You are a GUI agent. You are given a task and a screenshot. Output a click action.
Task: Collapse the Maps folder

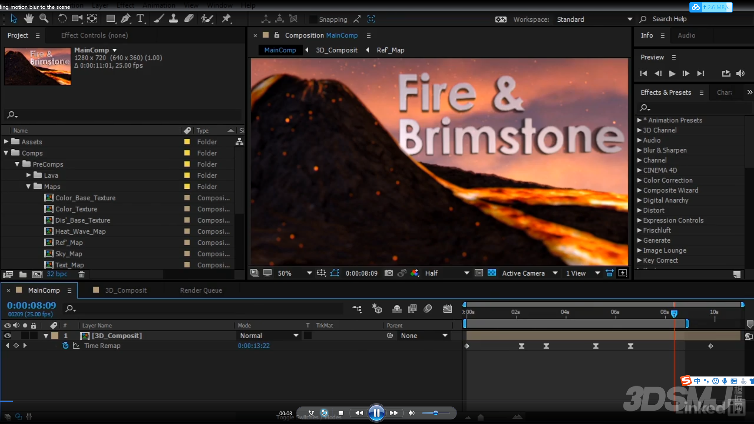(x=28, y=187)
